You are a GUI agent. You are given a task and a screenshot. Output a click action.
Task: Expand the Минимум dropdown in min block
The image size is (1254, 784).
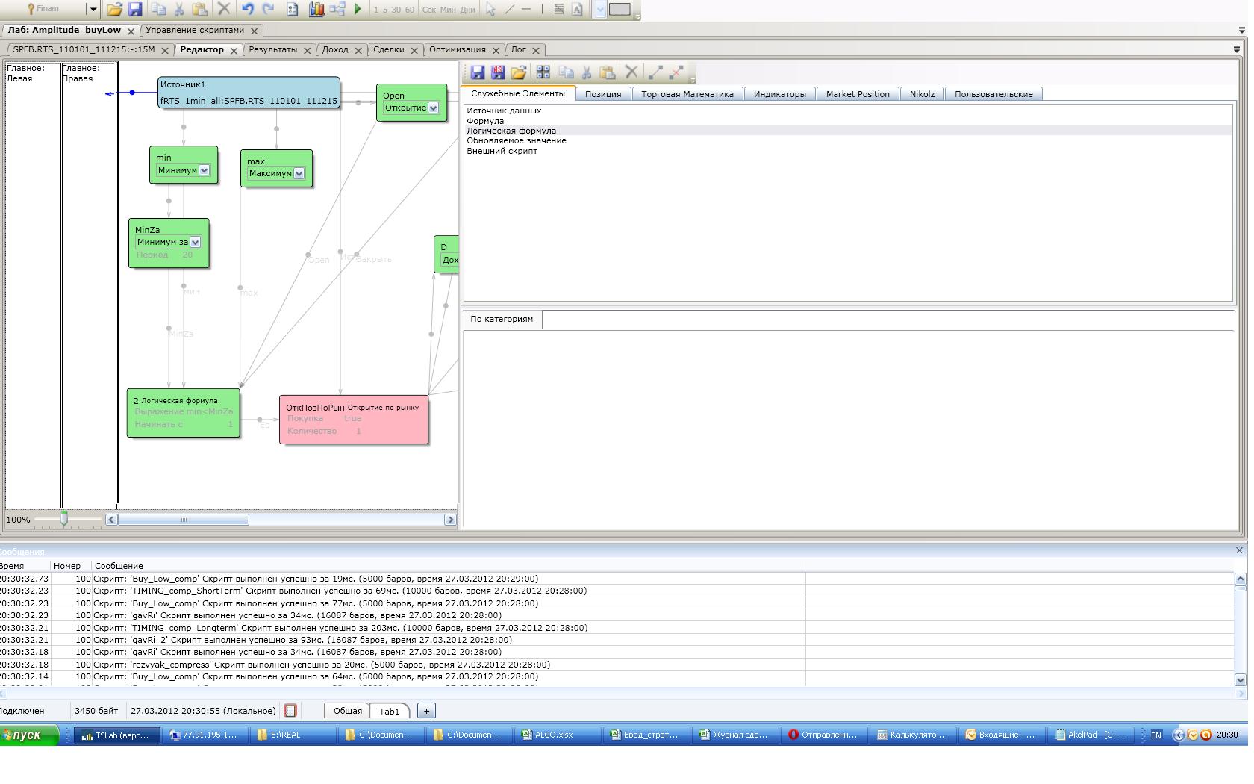(x=204, y=170)
